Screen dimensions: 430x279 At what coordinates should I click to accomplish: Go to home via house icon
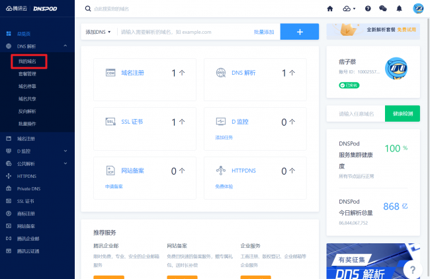tap(330, 9)
